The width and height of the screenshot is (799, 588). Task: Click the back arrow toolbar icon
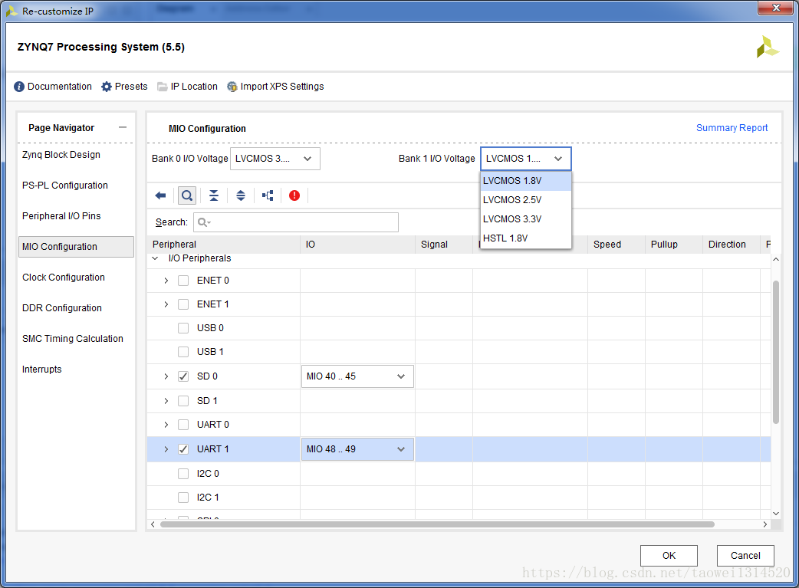coord(160,195)
